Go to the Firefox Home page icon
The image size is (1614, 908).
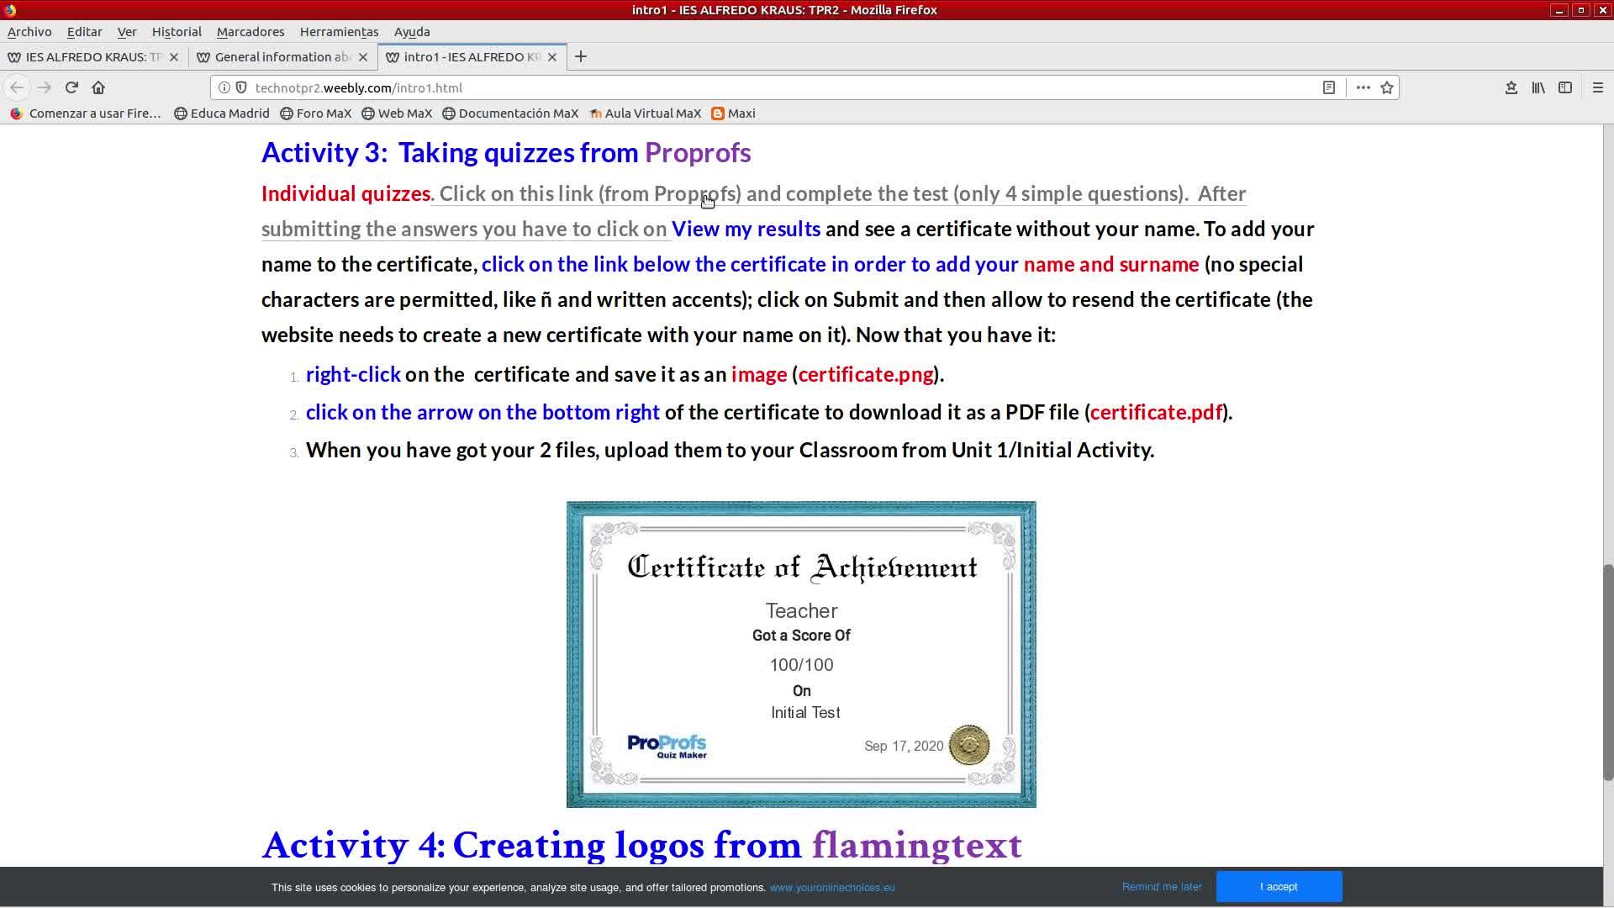[x=98, y=87]
